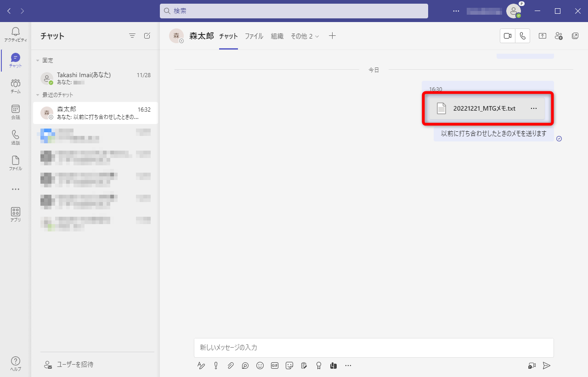Start an audio call from the chat header
588x377 pixels.
(523, 35)
